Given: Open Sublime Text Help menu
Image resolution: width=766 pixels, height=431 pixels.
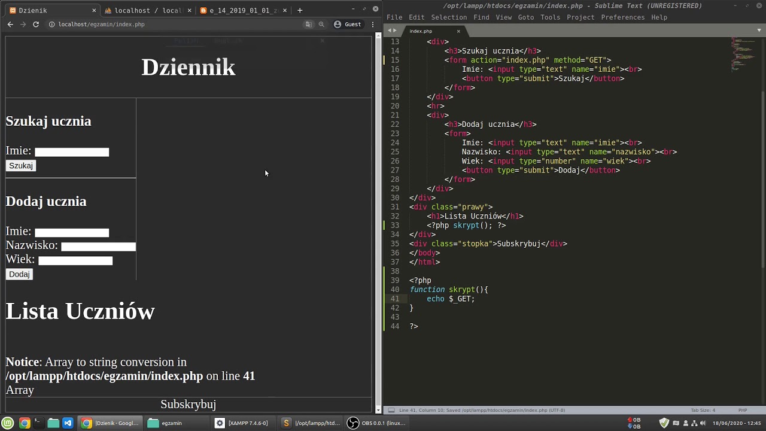Looking at the screenshot, I should point(659,17).
